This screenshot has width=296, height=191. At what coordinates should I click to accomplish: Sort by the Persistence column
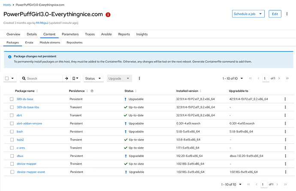point(87,91)
